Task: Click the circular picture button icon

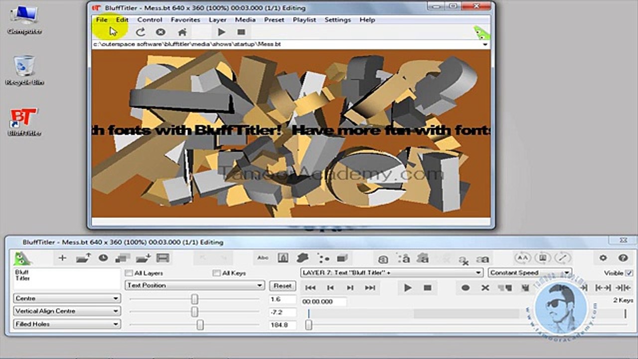Action: pyautogui.click(x=542, y=258)
